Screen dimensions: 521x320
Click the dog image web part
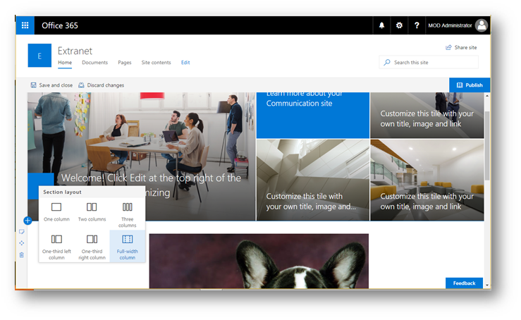(x=259, y=261)
